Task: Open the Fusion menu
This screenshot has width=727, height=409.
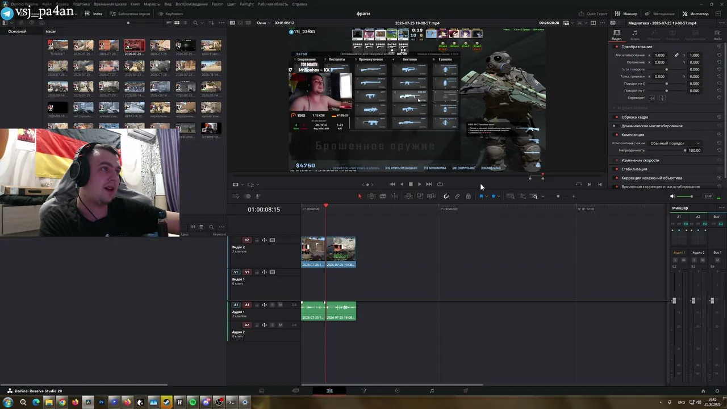Action: pyautogui.click(x=217, y=4)
